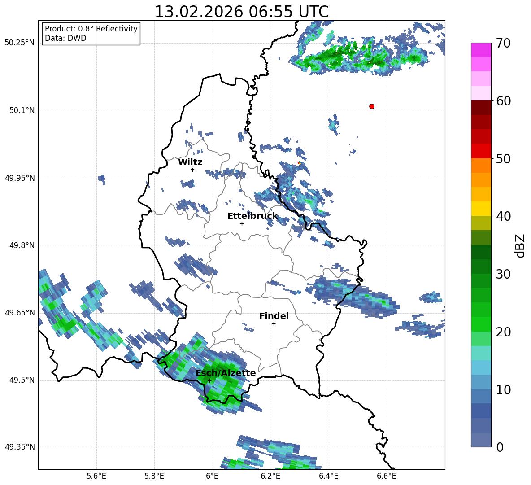Click the colorbar value 50
The width and height of the screenshot is (531, 485).
[503, 159]
